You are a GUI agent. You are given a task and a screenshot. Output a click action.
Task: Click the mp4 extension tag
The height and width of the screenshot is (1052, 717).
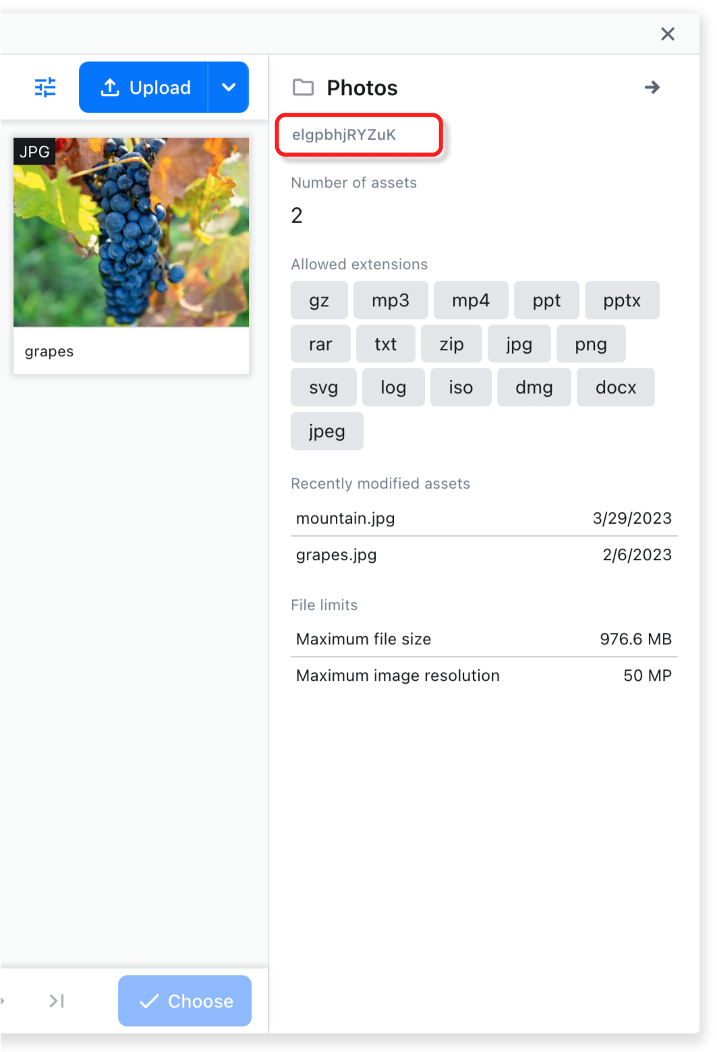click(470, 300)
